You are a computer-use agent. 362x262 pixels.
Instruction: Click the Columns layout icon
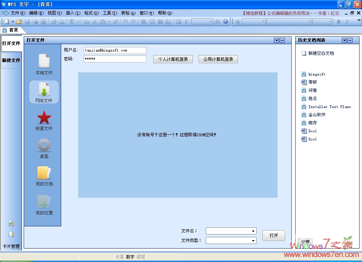(x=160, y=22)
